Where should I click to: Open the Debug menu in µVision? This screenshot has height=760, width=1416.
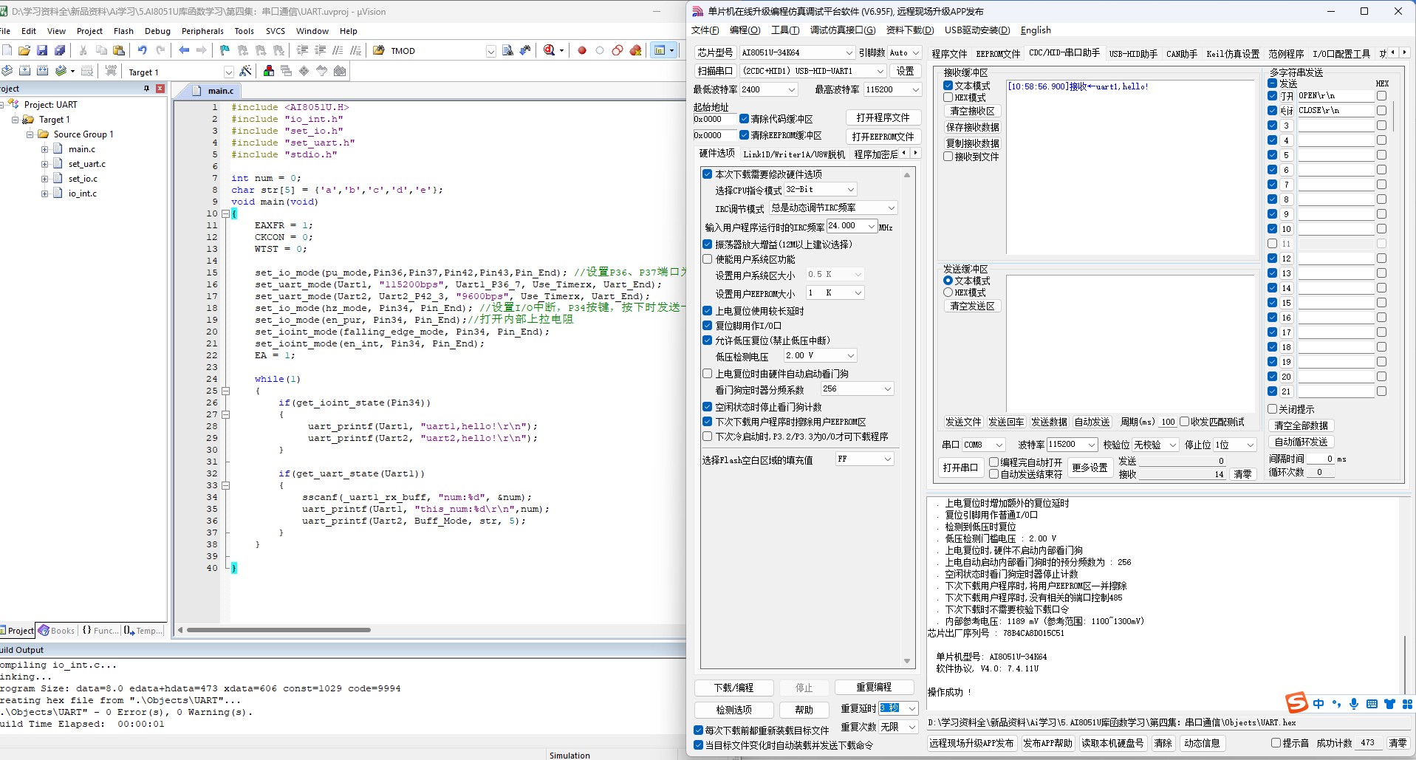pyautogui.click(x=157, y=31)
